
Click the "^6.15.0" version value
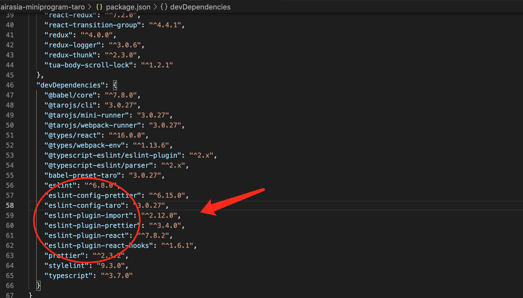tap(167, 196)
